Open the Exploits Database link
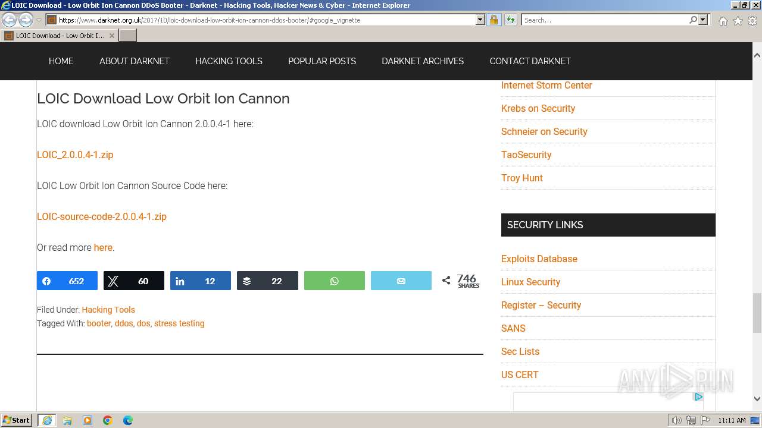762x428 pixels. pyautogui.click(x=539, y=259)
